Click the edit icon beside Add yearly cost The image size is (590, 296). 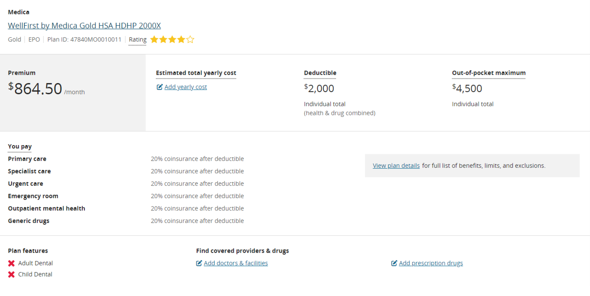pos(159,87)
